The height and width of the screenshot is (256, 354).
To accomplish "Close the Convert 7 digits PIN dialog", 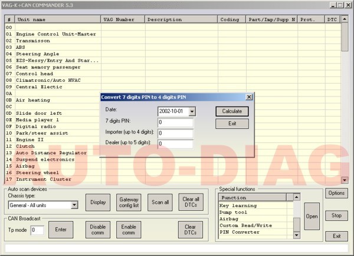I will [x=249, y=97].
